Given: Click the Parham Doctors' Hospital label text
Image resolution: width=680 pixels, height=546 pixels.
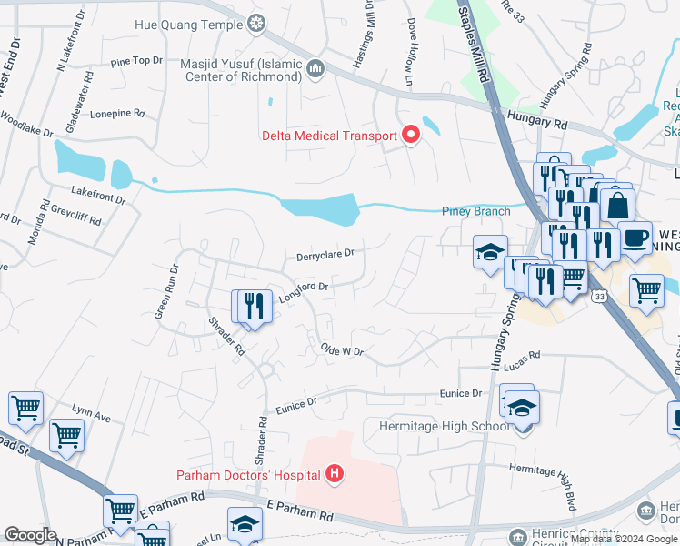Looking at the screenshot, I should point(248,475).
